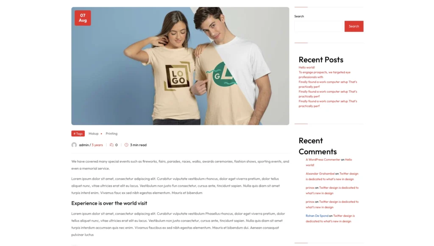
Task: Click the 3 years post date link
Action: [x=97, y=145]
